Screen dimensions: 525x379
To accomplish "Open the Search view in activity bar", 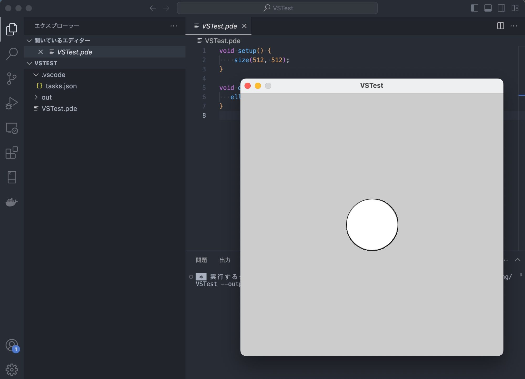I will 12,54.
